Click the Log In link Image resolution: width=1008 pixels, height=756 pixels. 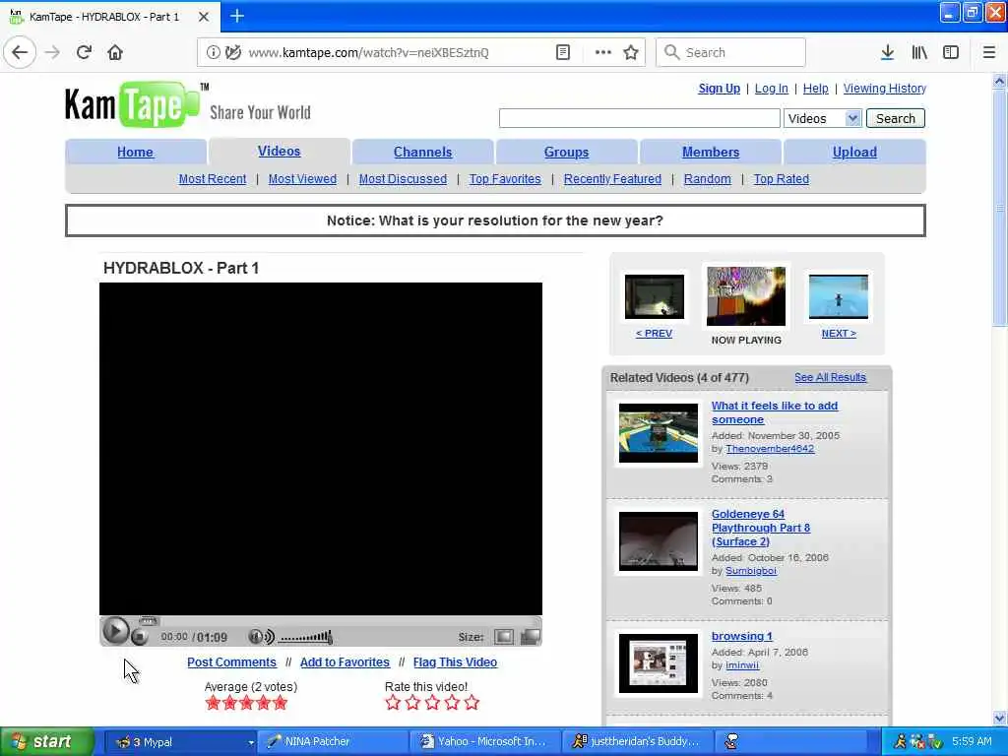pos(771,89)
